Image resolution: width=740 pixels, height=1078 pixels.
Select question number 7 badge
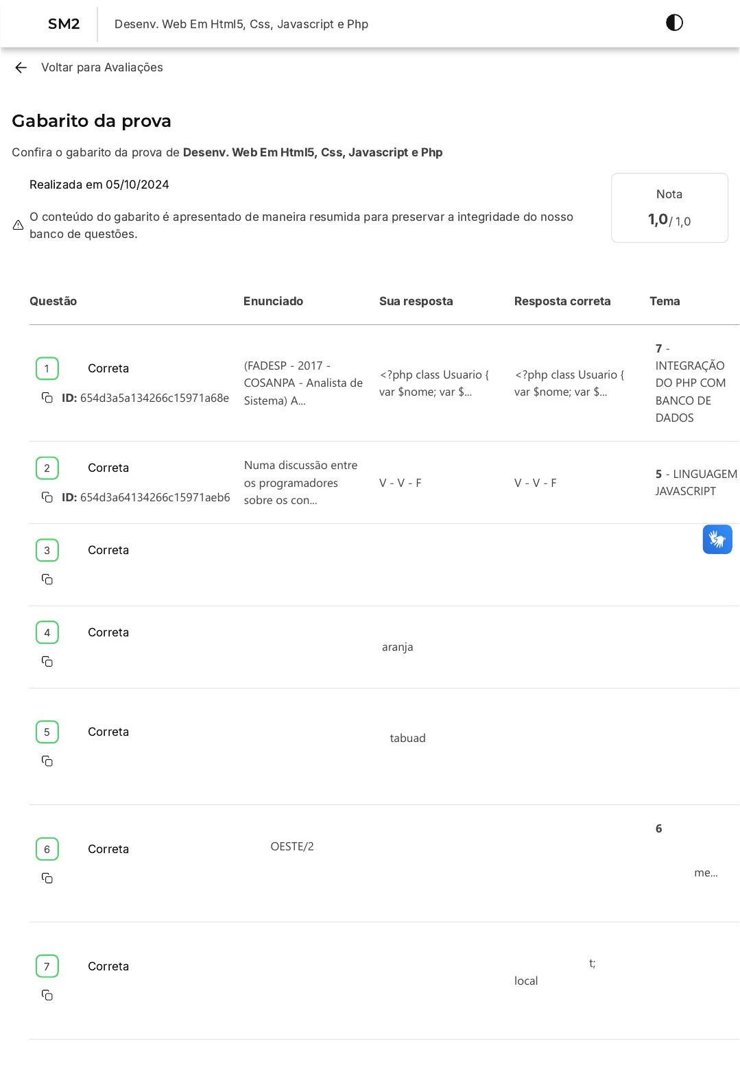pyautogui.click(x=47, y=966)
